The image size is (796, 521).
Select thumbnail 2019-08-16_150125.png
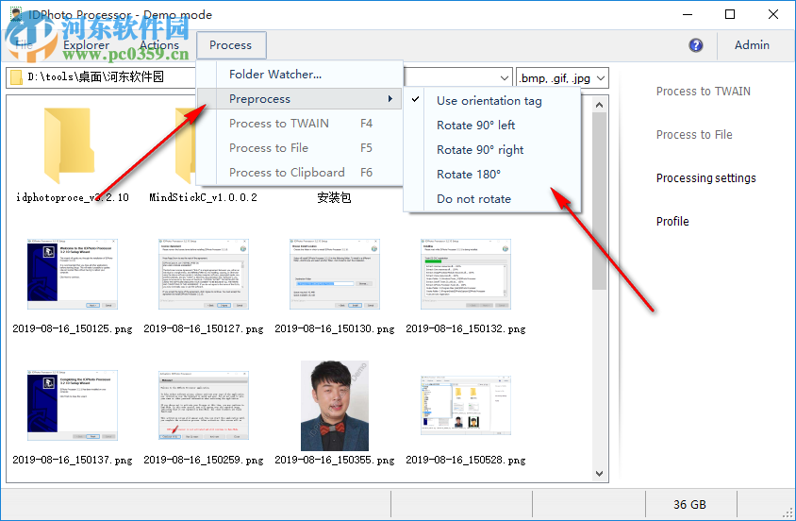tap(72, 274)
